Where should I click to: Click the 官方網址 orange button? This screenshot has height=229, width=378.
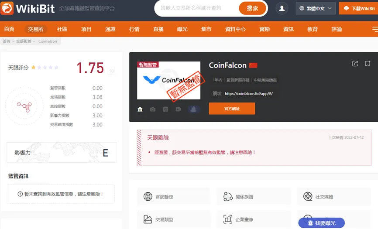click(x=232, y=109)
